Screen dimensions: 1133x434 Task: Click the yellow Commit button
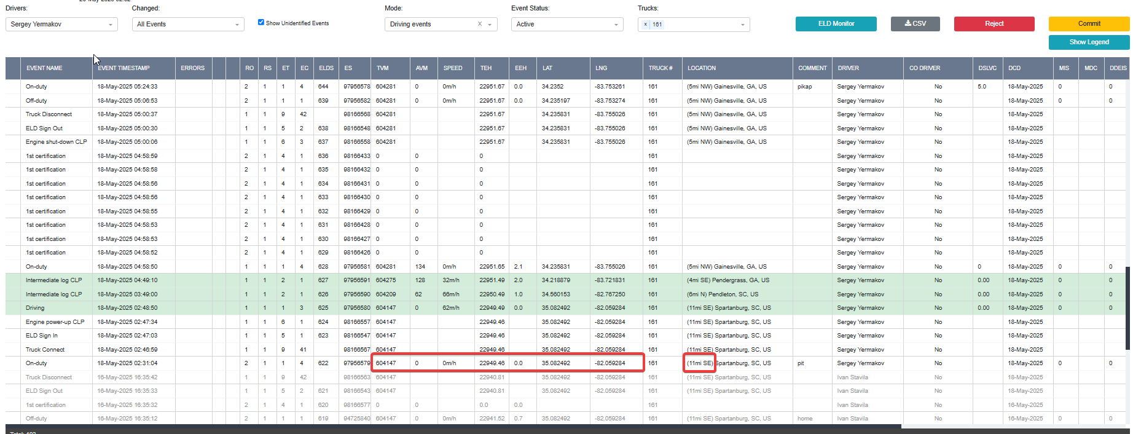point(1089,23)
